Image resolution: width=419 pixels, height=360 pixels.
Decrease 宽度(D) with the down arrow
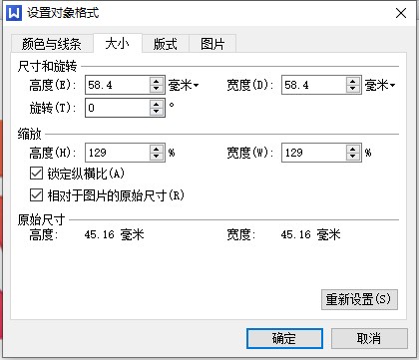click(x=353, y=89)
